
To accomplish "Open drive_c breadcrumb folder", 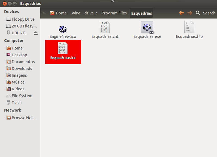I will 91,13.
